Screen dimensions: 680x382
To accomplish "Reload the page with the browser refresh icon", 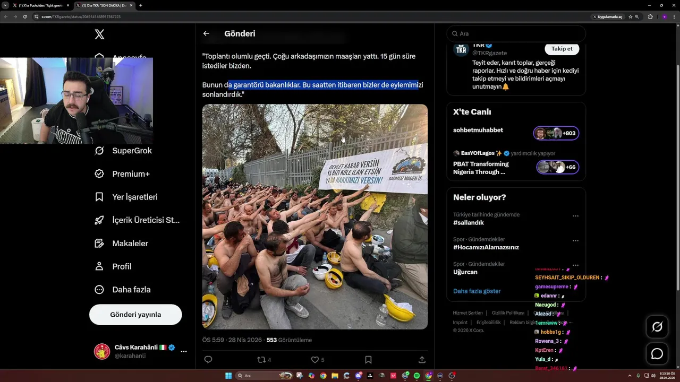I will tap(24, 16).
